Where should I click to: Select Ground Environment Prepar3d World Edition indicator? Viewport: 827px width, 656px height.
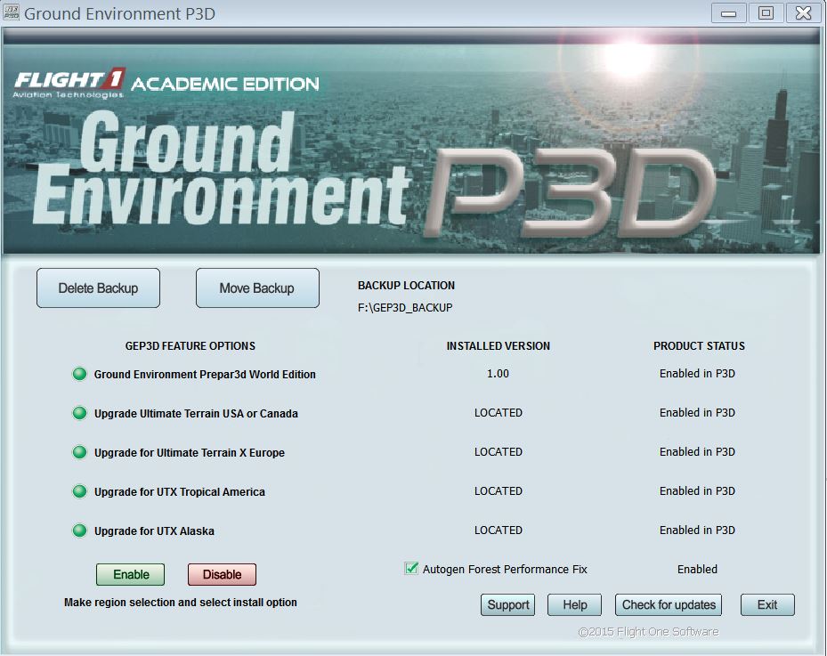pyautogui.click(x=79, y=374)
